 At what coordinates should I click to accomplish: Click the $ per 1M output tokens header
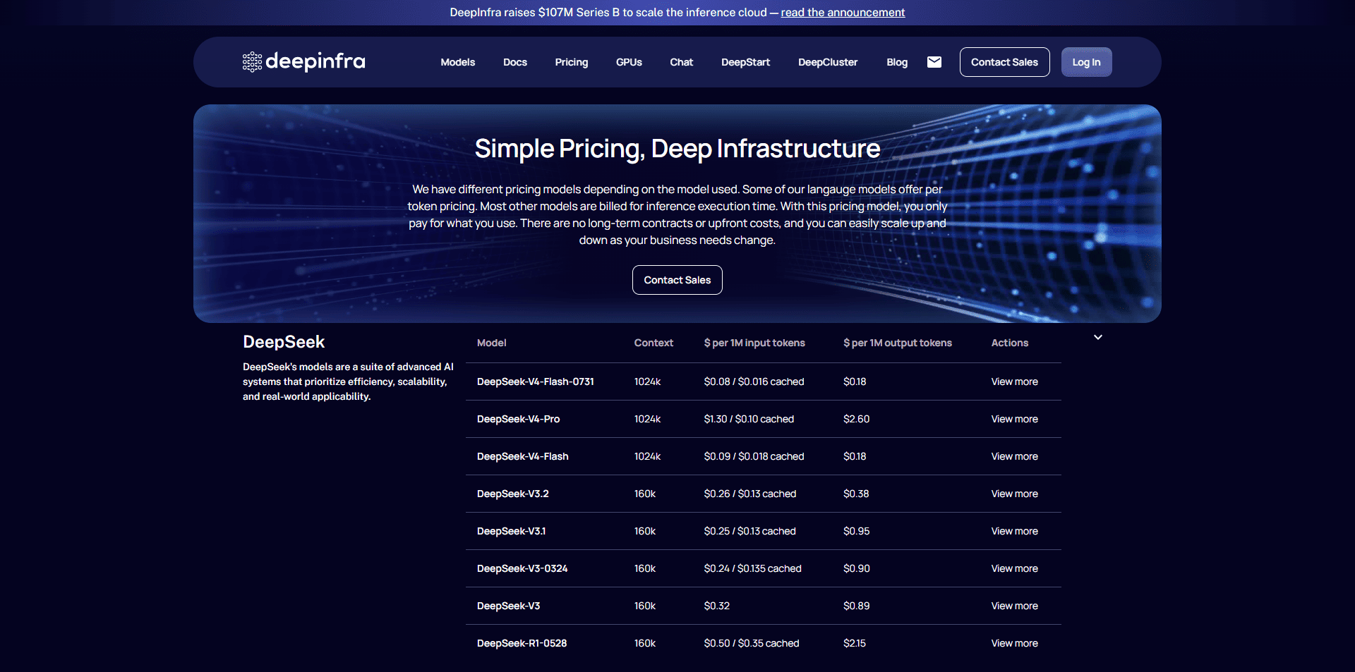[898, 343]
